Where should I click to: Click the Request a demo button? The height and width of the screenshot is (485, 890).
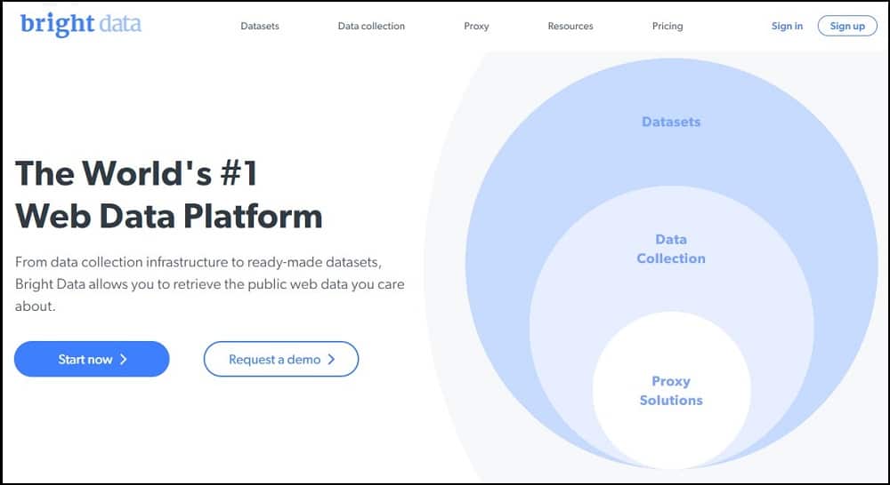(281, 359)
